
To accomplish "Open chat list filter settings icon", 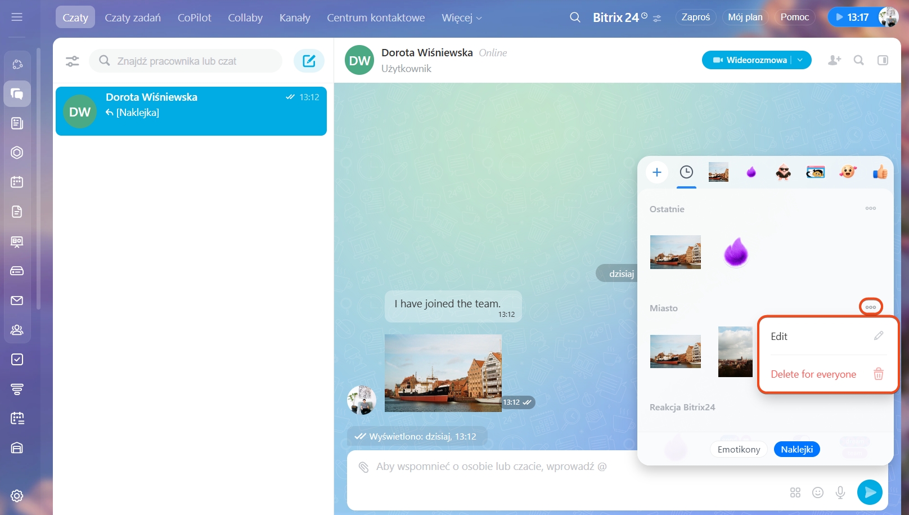I will pos(73,61).
